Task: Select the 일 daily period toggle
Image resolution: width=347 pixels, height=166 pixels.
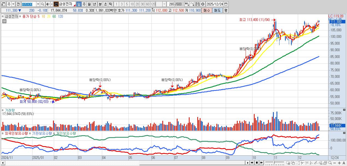Action: point(79,4)
